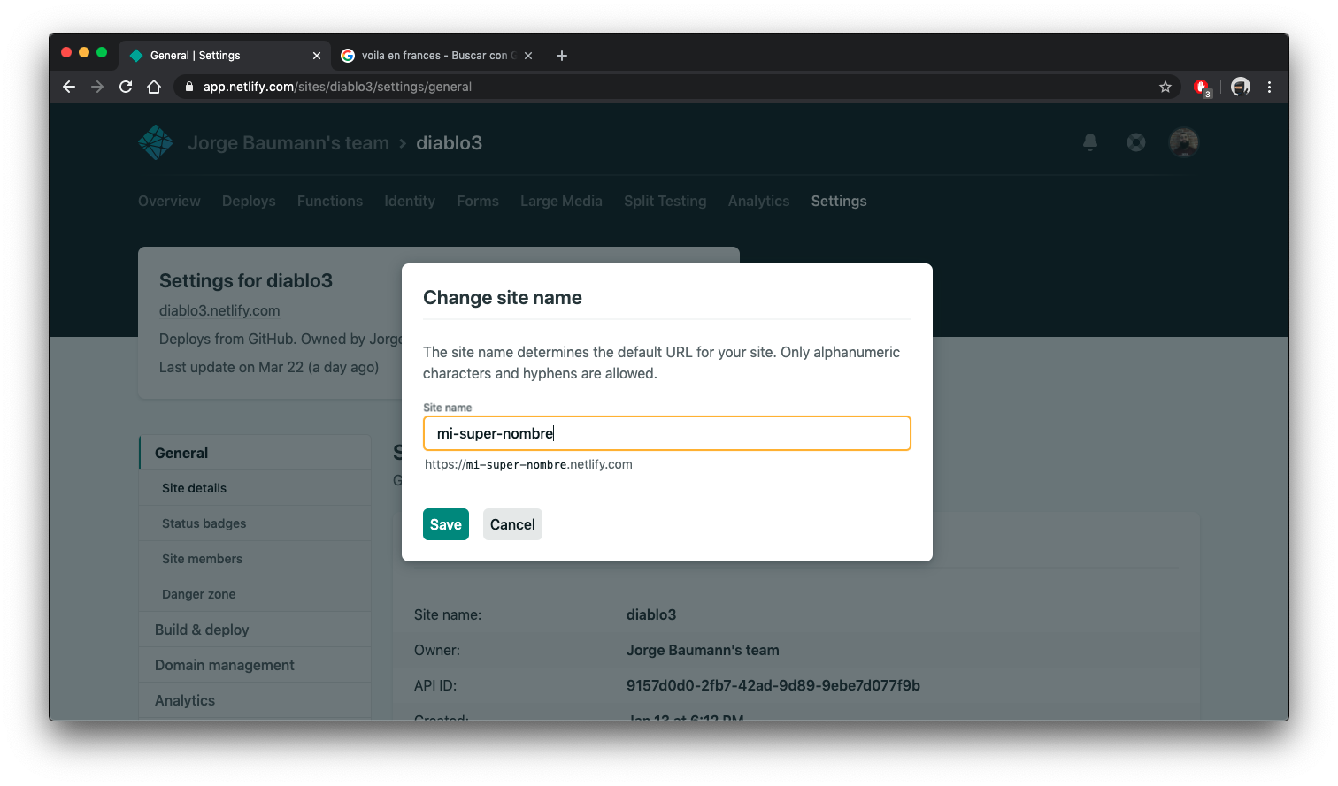Click the browser back arrow

coord(69,87)
